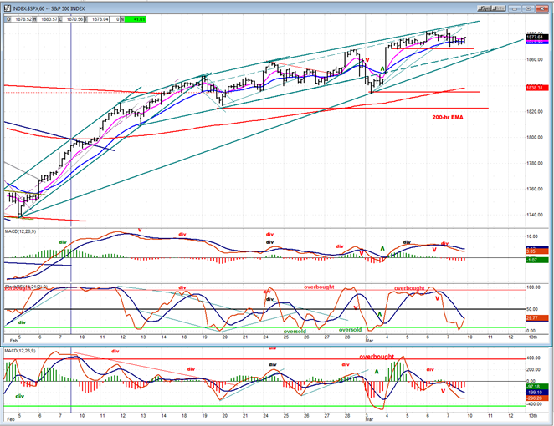Click the chart window icon in title bar

7,4
